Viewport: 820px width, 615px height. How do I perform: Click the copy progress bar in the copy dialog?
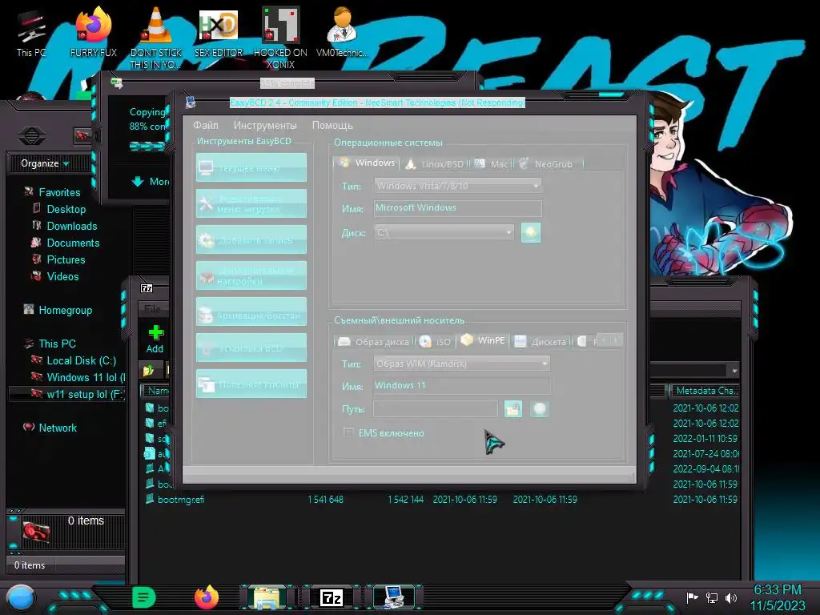click(x=147, y=146)
